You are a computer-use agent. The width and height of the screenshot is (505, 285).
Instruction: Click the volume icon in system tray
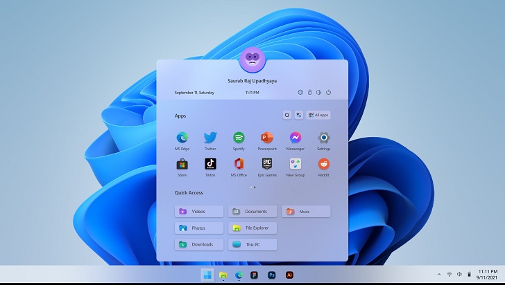click(459, 275)
